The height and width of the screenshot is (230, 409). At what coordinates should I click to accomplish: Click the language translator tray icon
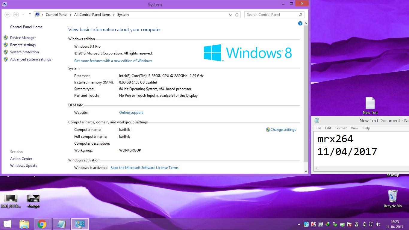point(306,224)
